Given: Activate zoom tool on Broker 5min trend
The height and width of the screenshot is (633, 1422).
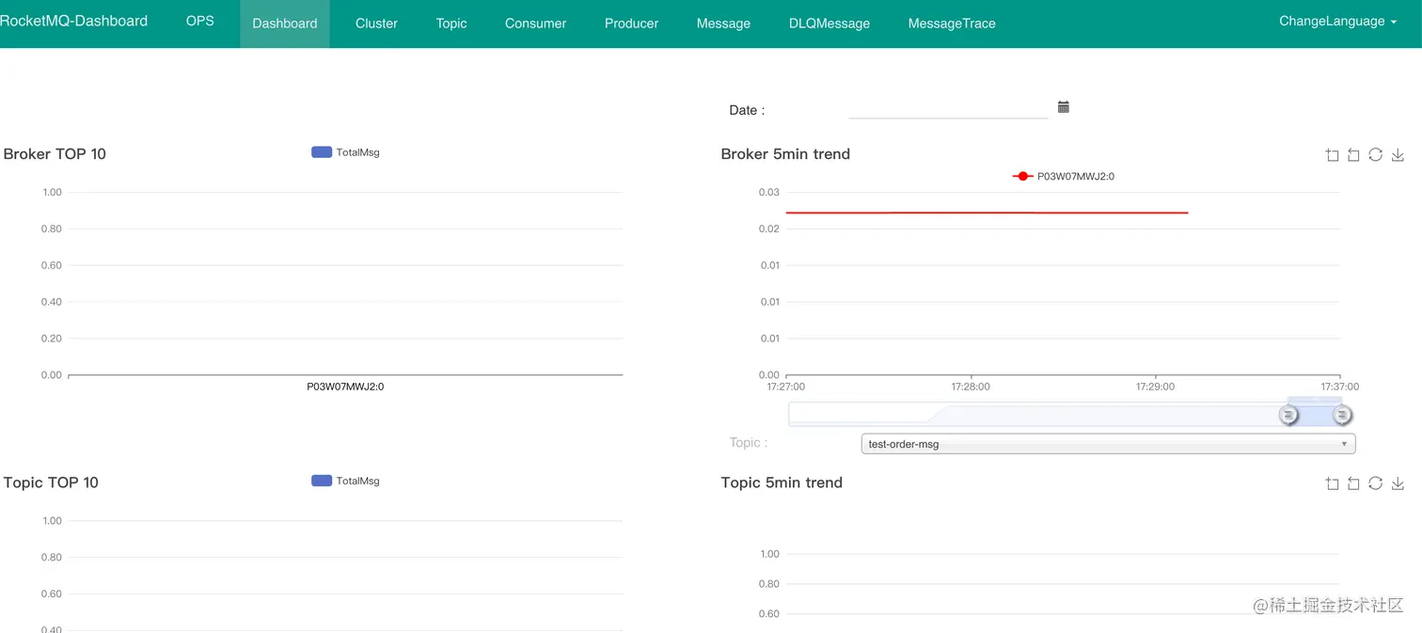Looking at the screenshot, I should (1332, 155).
